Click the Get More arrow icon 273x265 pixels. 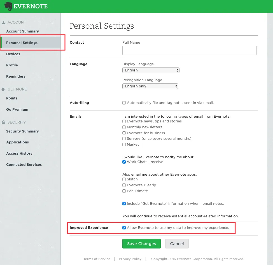coord(3,89)
